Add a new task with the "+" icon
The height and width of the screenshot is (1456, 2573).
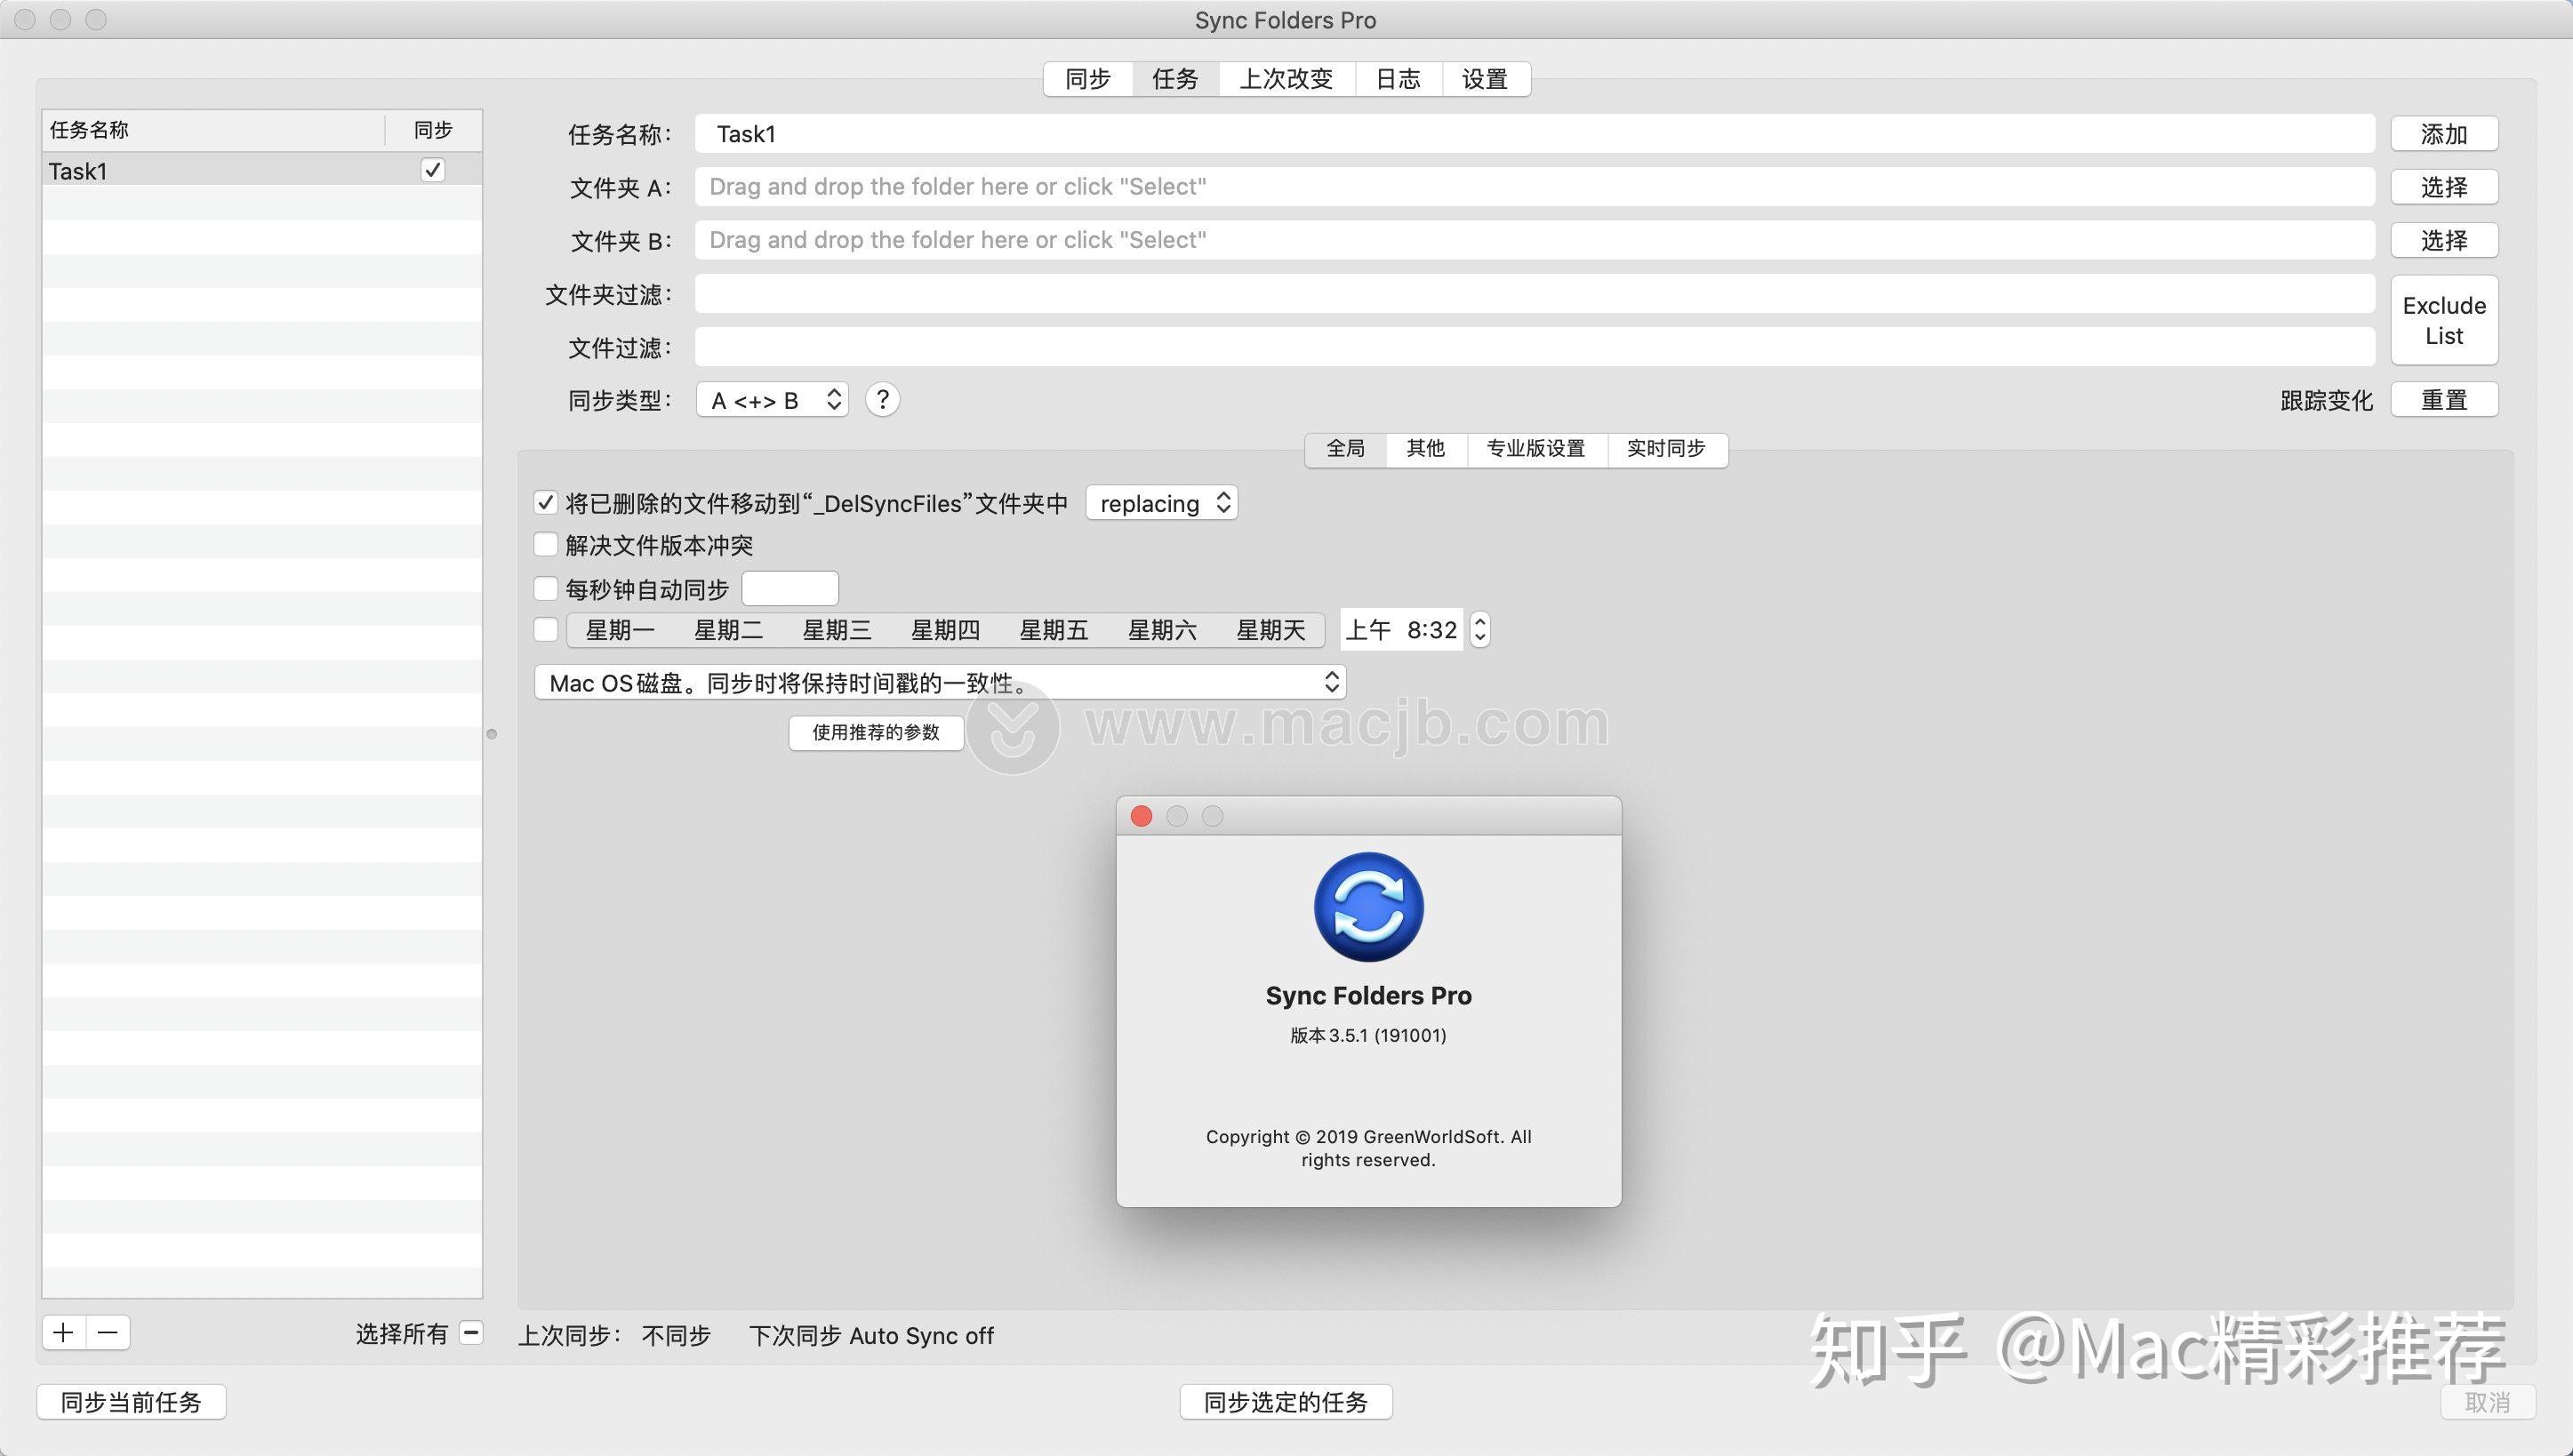tap(63, 1332)
